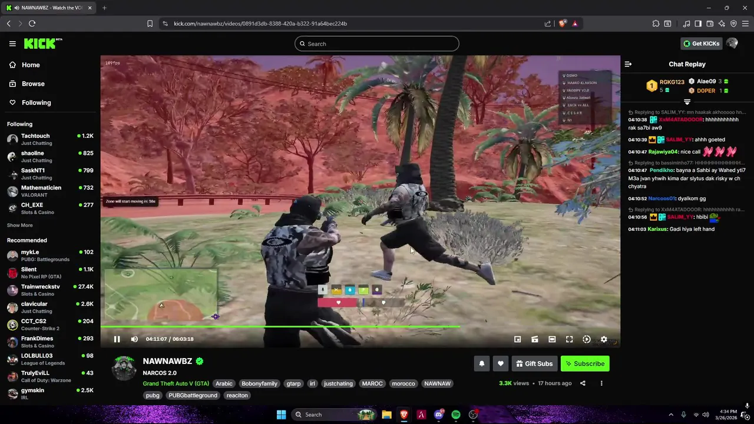Seek on the green video progress bar
754x424 pixels.
coord(360,326)
